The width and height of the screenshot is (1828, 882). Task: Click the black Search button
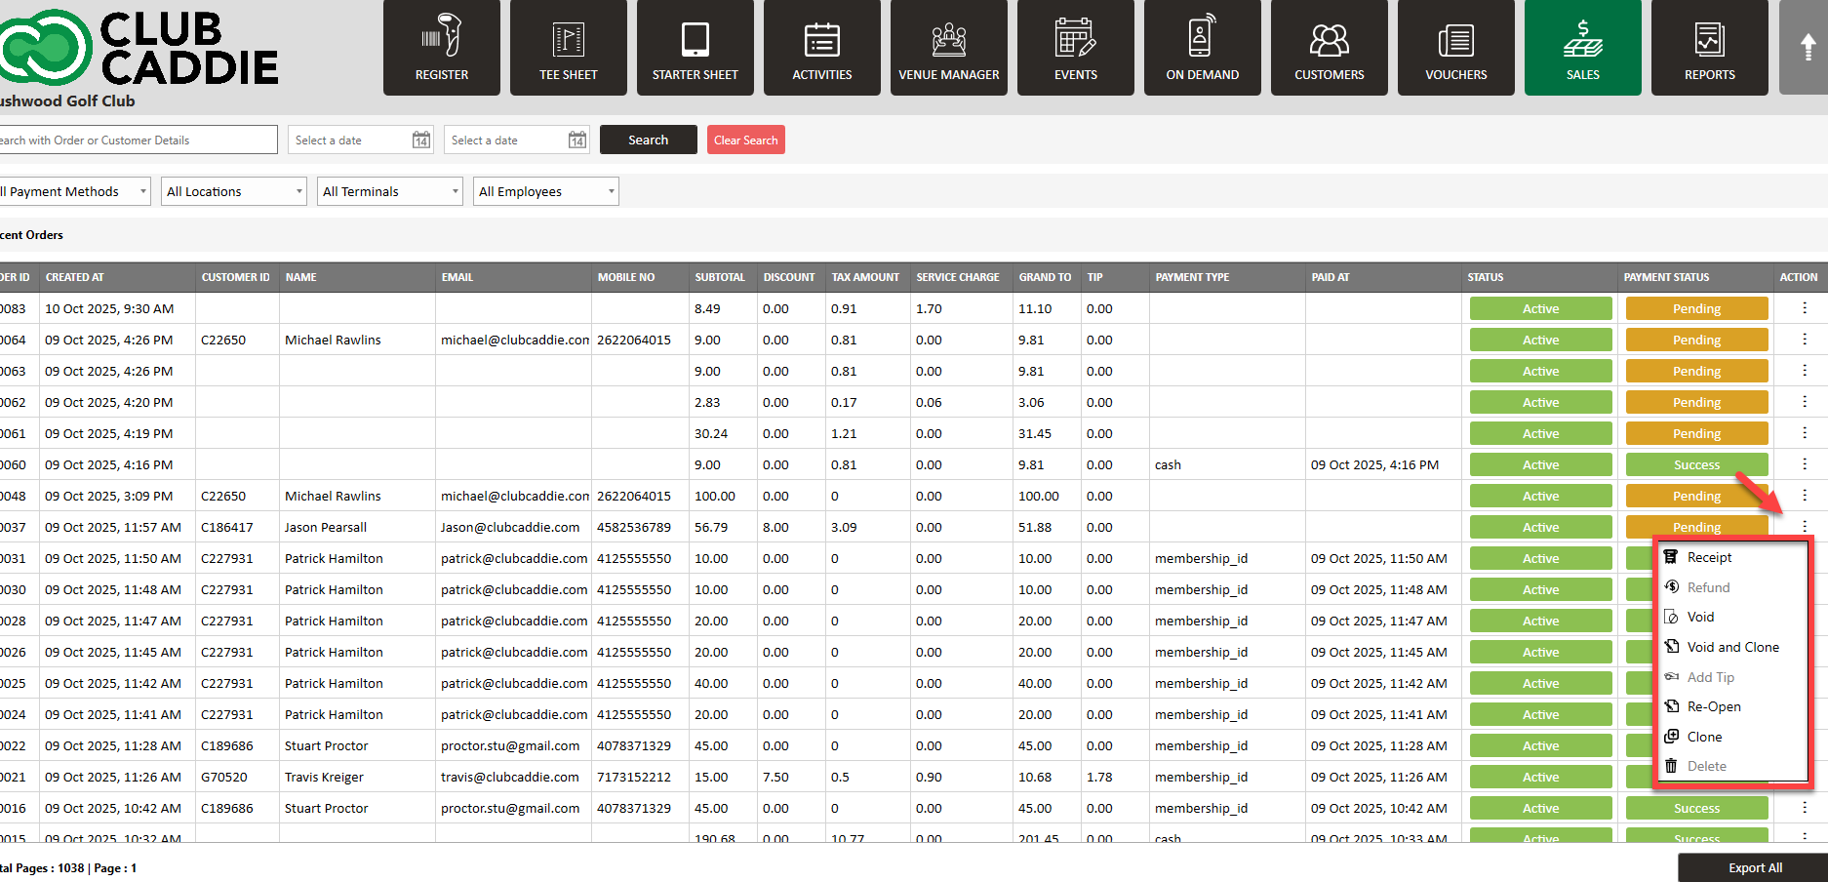tap(648, 140)
